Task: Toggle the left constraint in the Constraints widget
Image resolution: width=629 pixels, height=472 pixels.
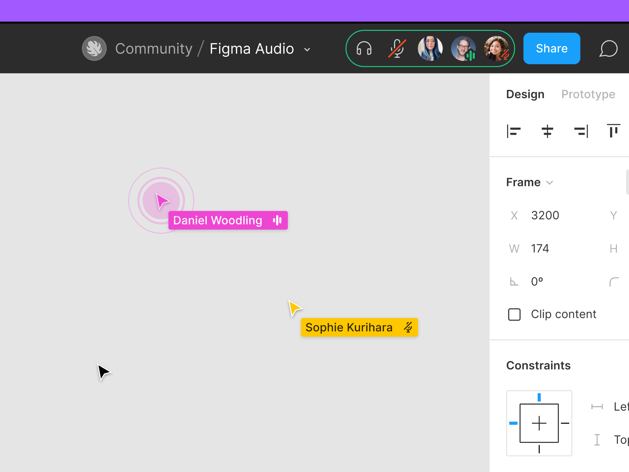Action: coord(513,423)
